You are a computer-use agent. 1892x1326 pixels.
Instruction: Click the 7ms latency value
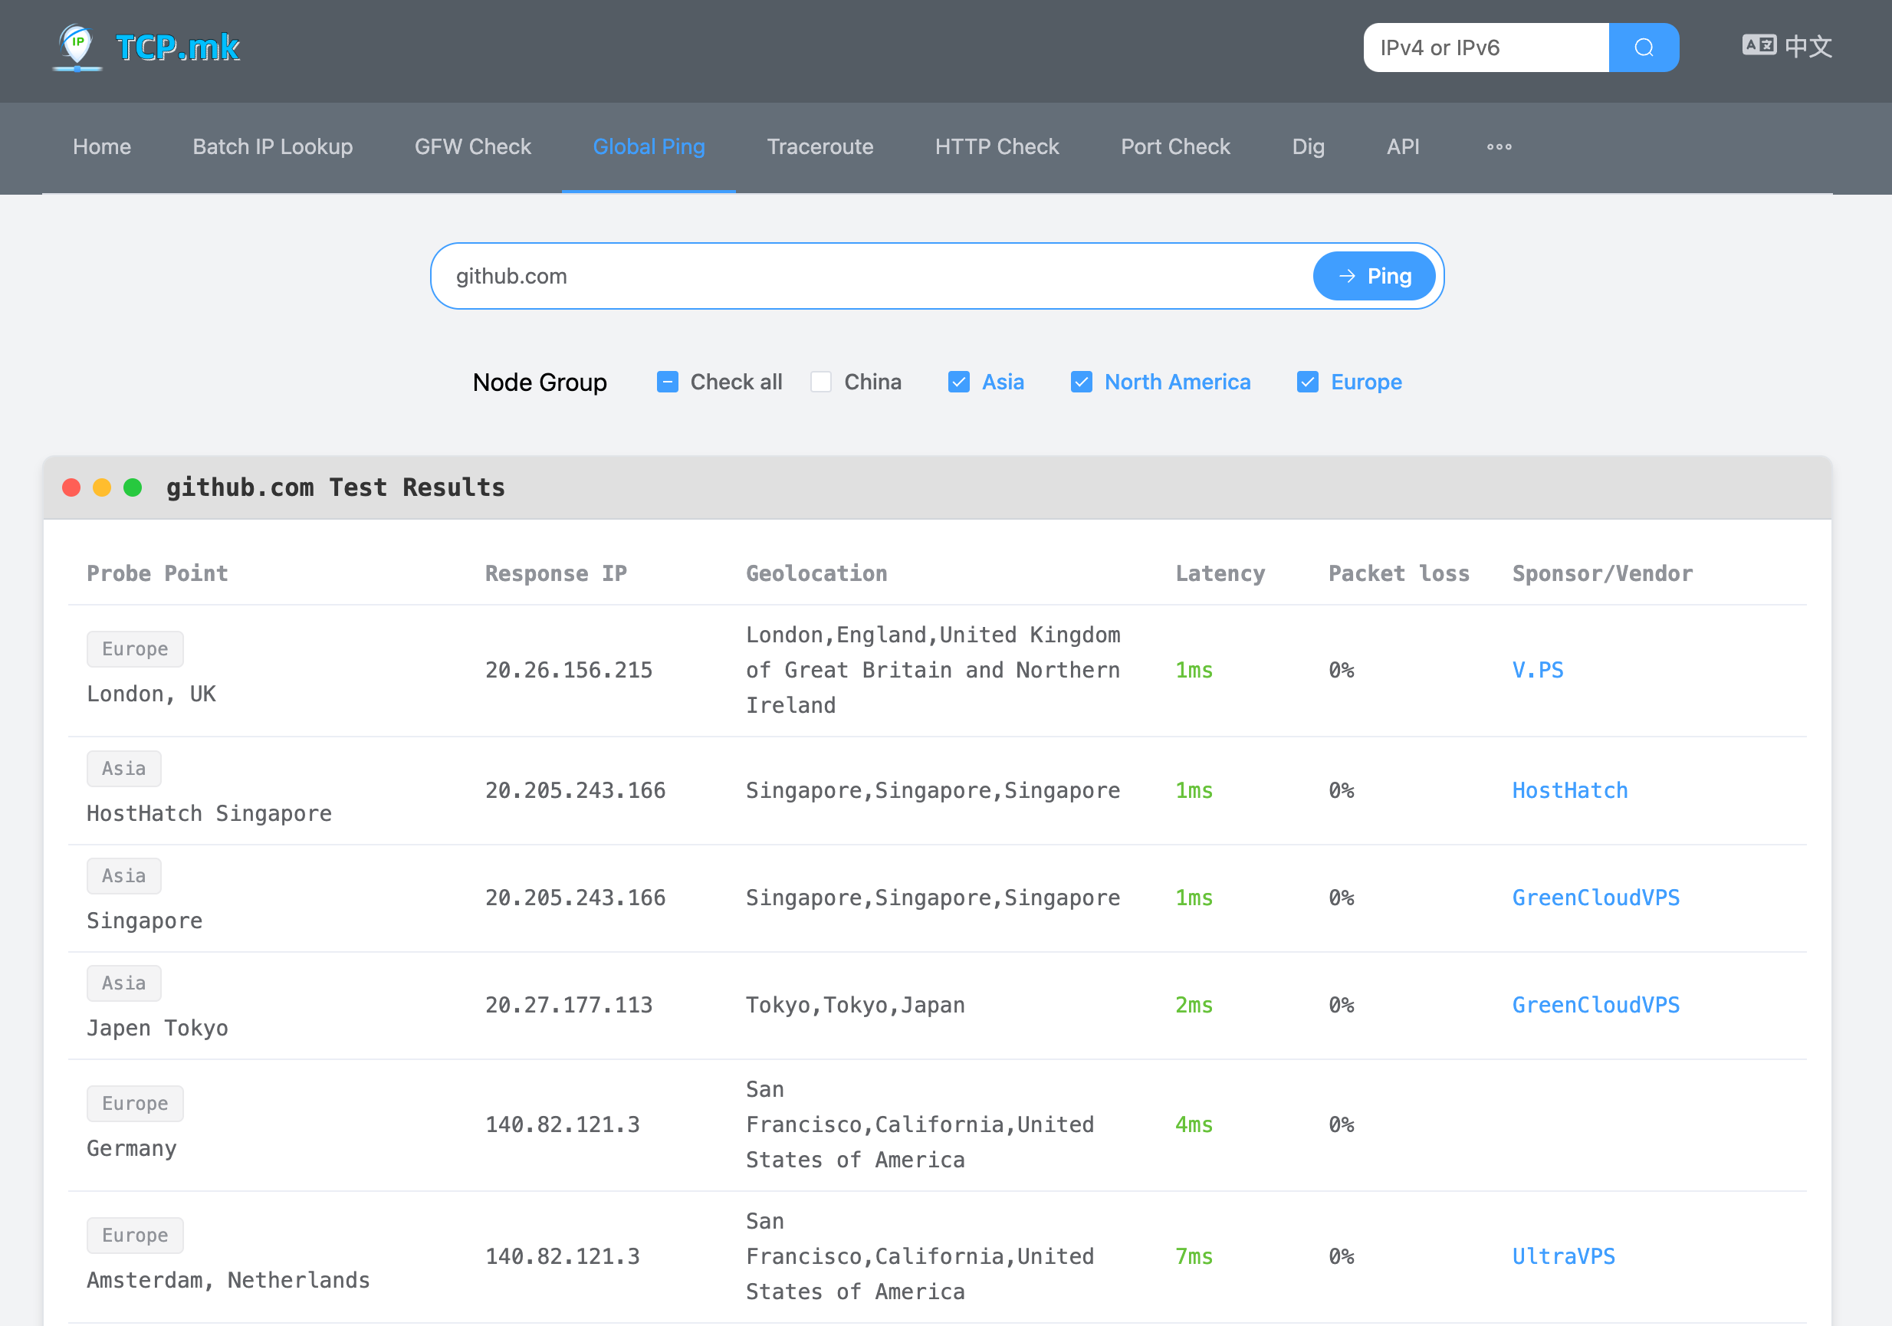coord(1194,1256)
